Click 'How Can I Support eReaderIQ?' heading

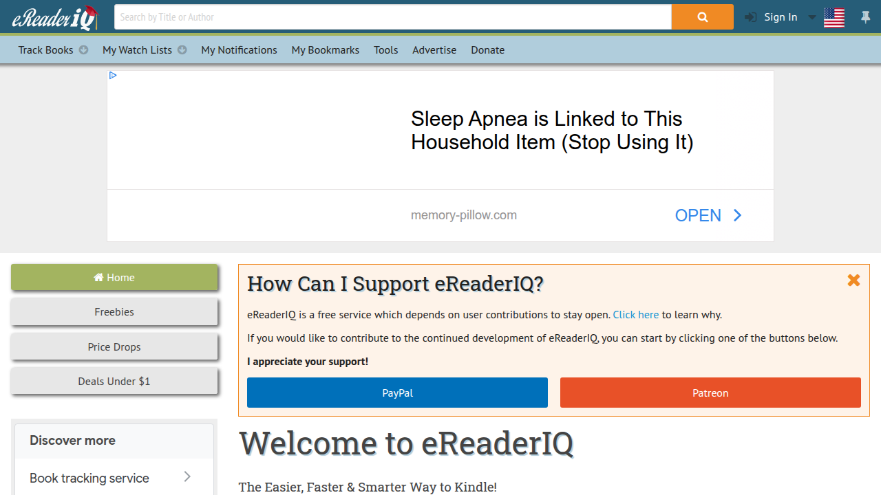point(395,283)
